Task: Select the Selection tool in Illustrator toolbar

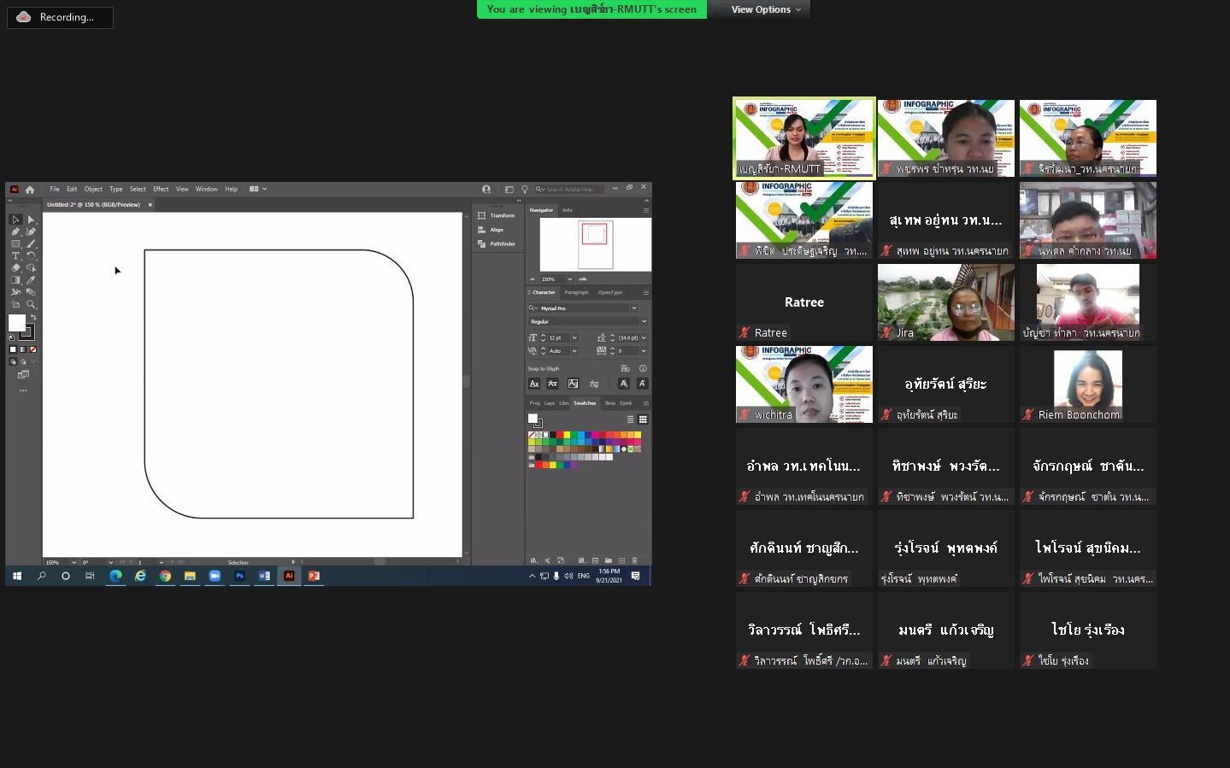Action: tap(15, 220)
